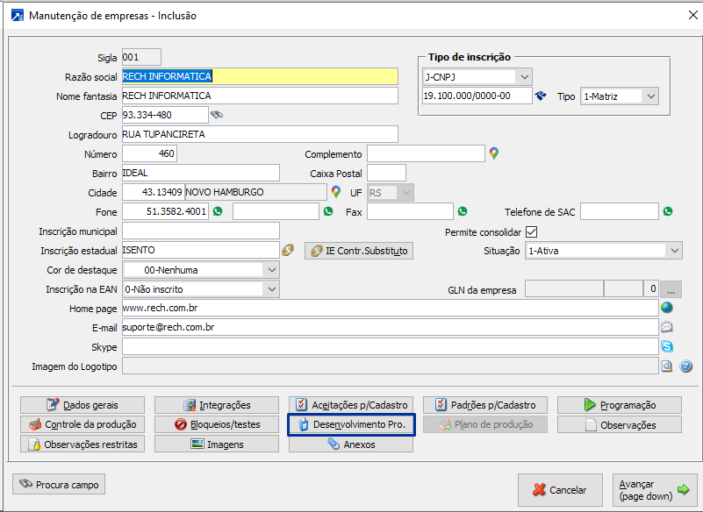Expand the J-CNPJ inscription type dropdown
This screenshot has width=703, height=512.
tap(524, 77)
